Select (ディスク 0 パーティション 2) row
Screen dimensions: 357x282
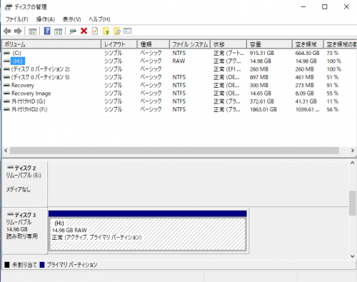179,69
